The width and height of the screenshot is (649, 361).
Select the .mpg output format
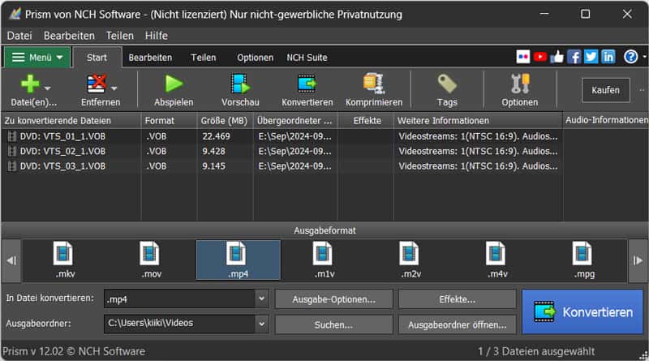coord(584,260)
